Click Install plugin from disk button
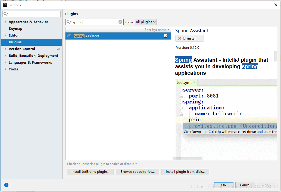Viewport: 281px width, 192px height. click(x=185, y=172)
